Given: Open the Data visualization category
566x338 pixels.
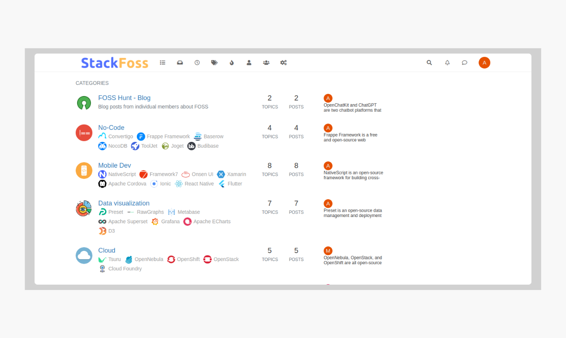Looking at the screenshot, I should click(x=124, y=203).
